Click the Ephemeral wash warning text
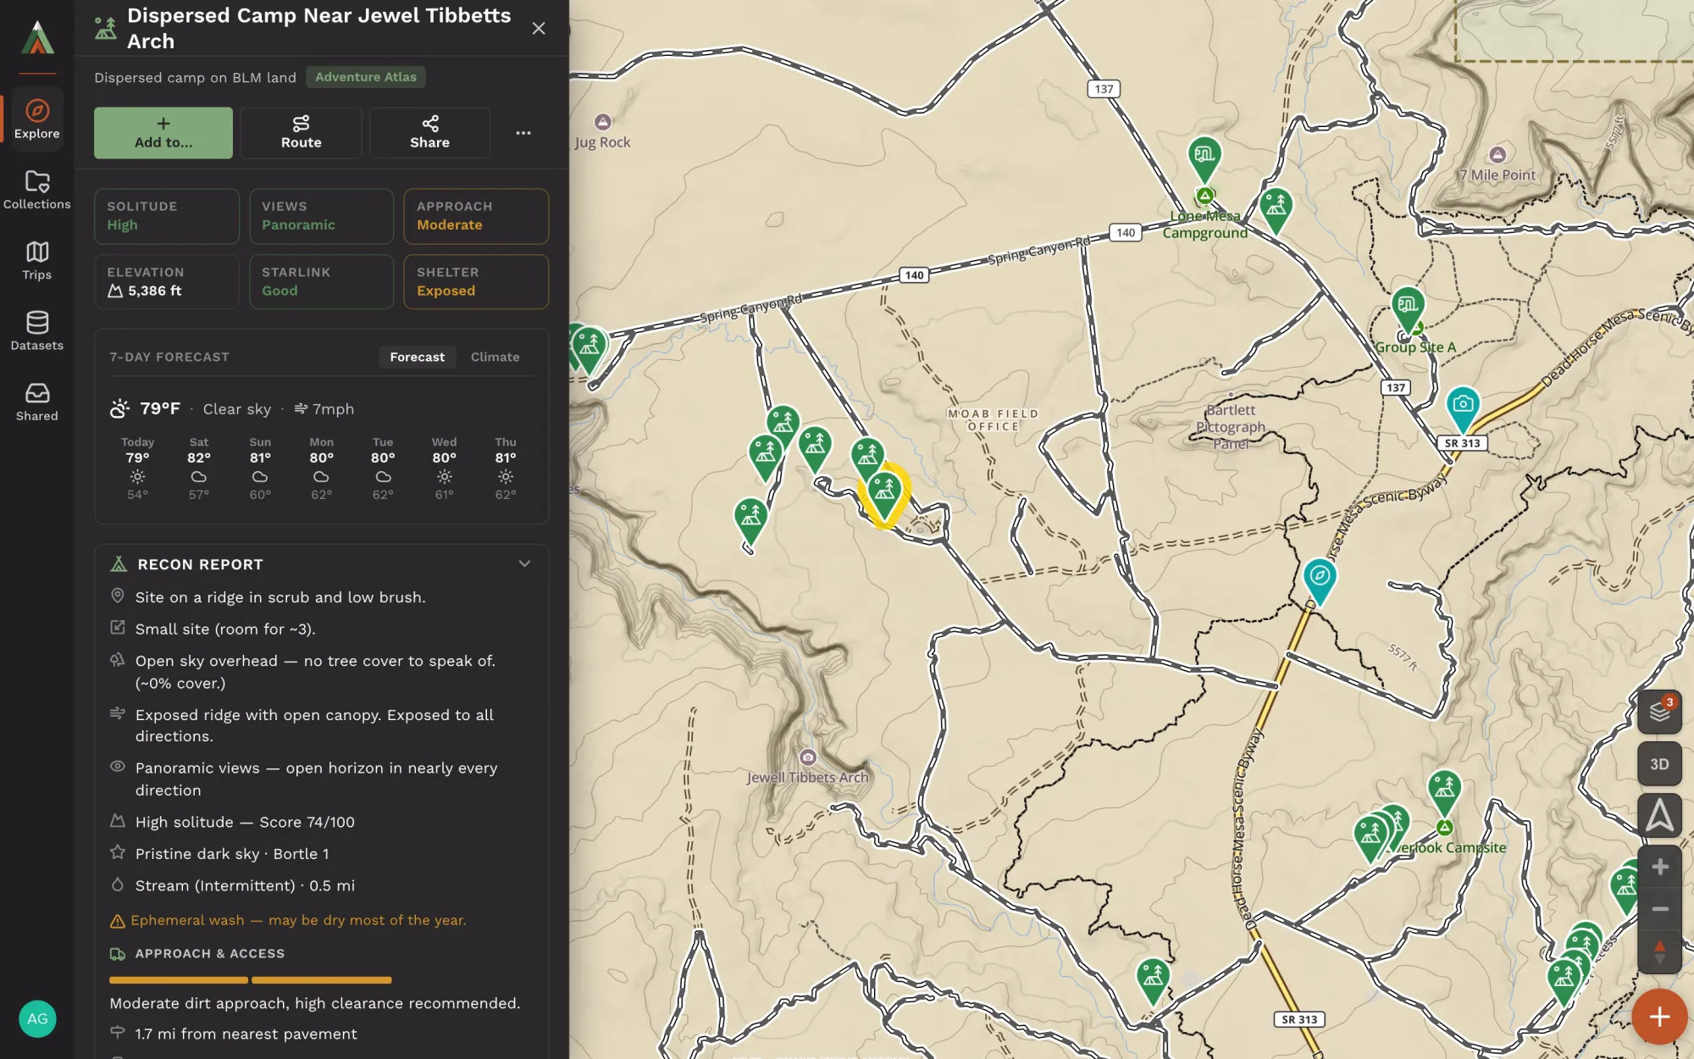Screen dimensions: 1694x1059 pos(298,921)
